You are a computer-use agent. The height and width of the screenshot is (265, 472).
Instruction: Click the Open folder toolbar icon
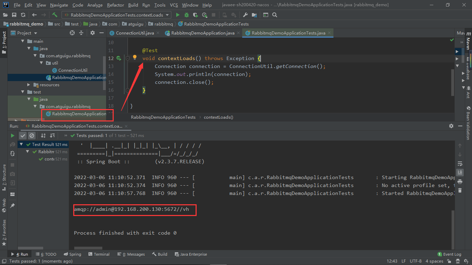(6, 15)
